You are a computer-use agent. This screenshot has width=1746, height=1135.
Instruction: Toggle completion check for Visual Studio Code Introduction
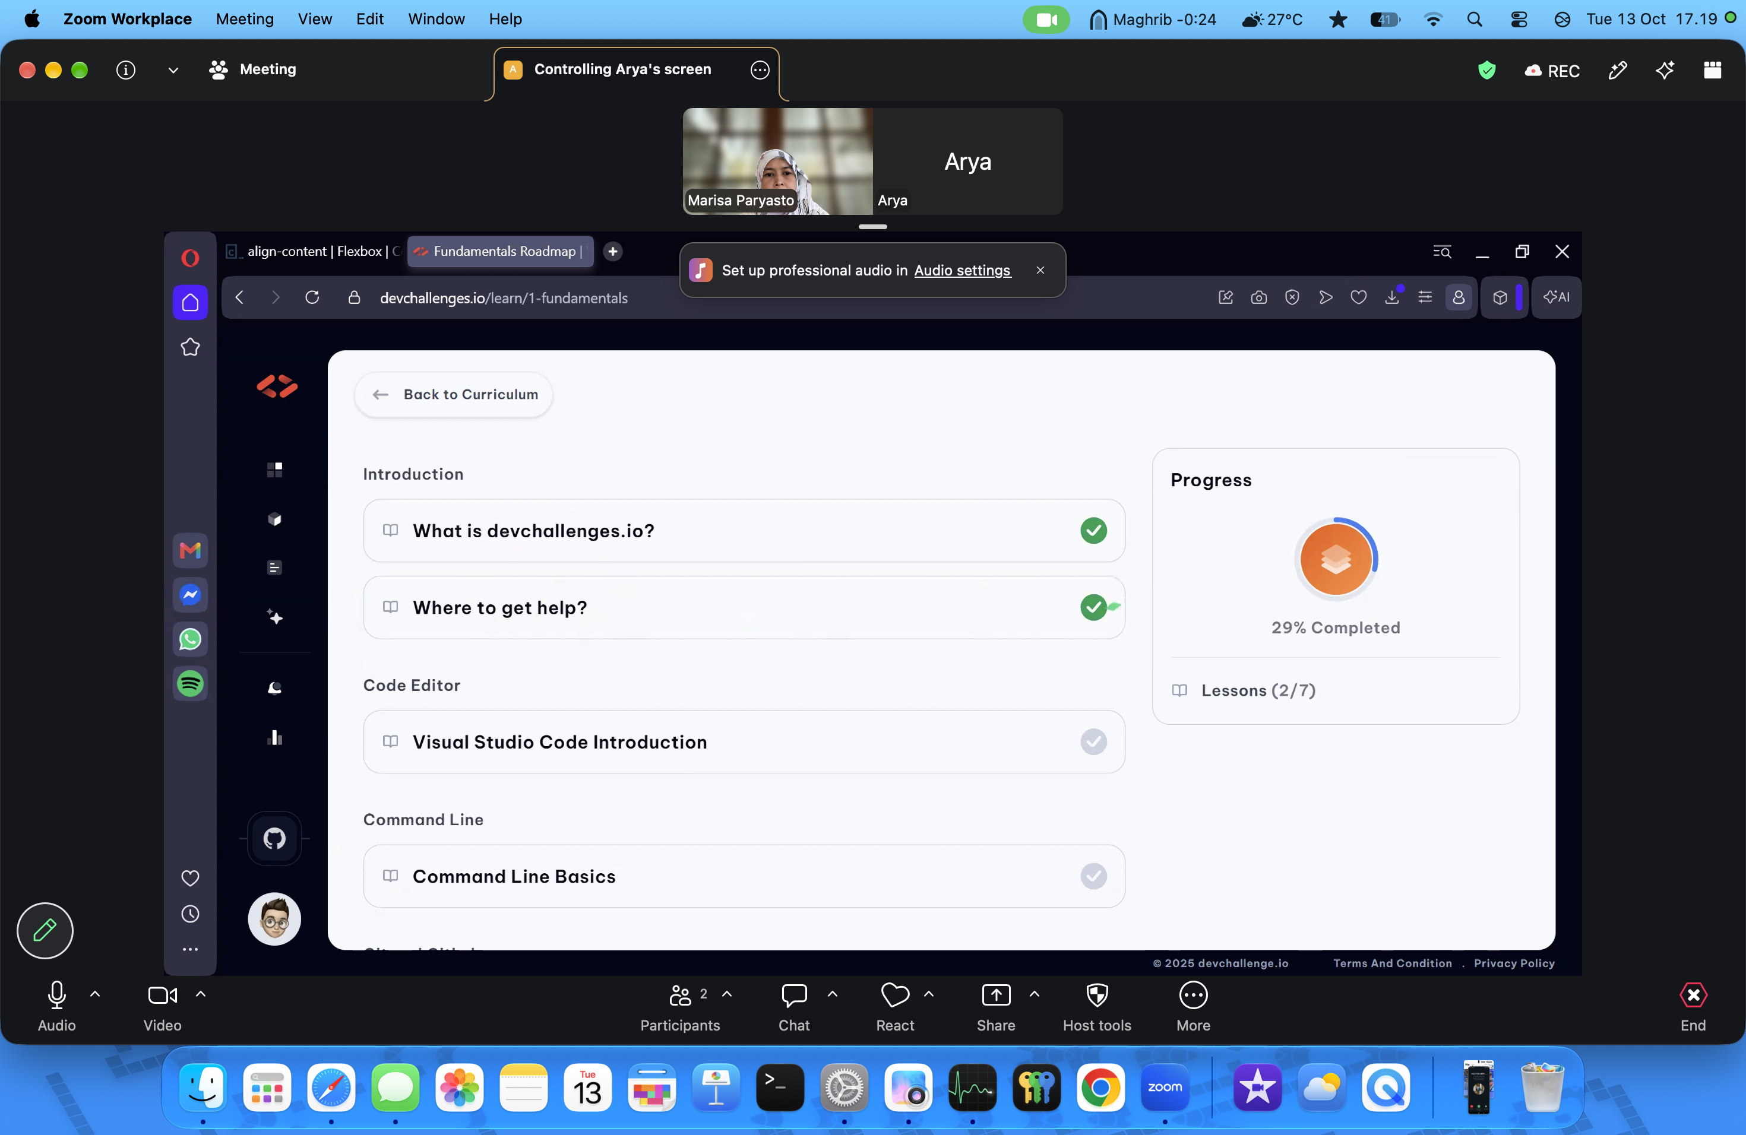pos(1093,741)
